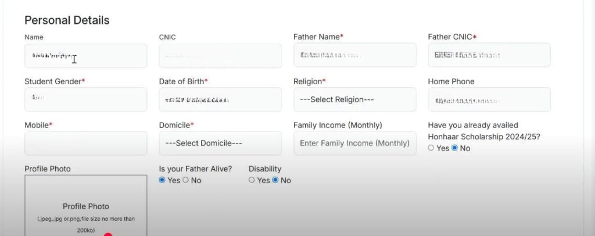Select Yes for already availed Honhaar Scholarship
This screenshot has height=236, width=595.
coord(431,148)
